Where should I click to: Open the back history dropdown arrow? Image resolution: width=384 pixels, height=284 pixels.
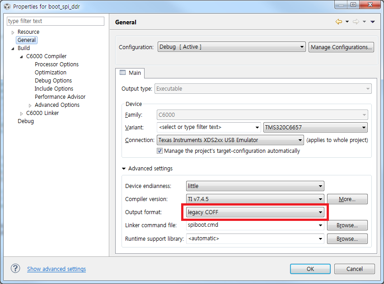coord(347,22)
